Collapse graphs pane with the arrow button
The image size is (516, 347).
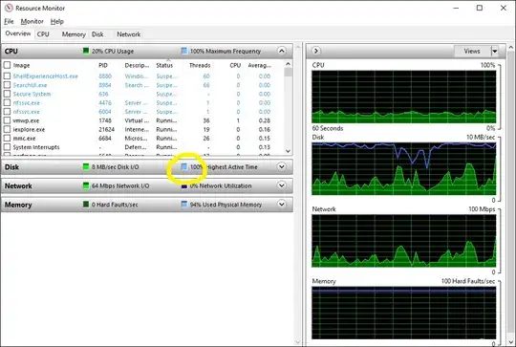tap(316, 51)
